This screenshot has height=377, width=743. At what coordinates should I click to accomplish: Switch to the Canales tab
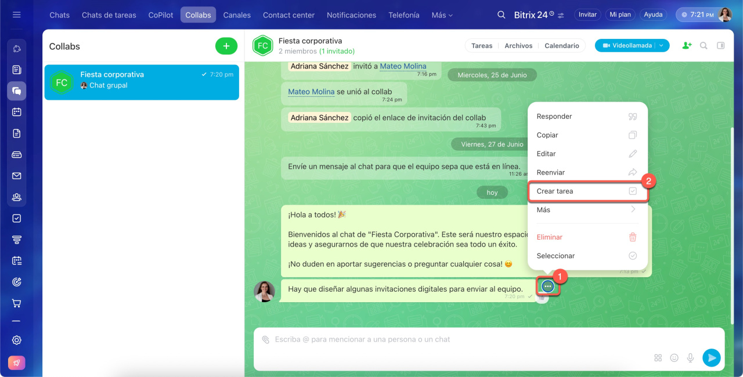(237, 15)
